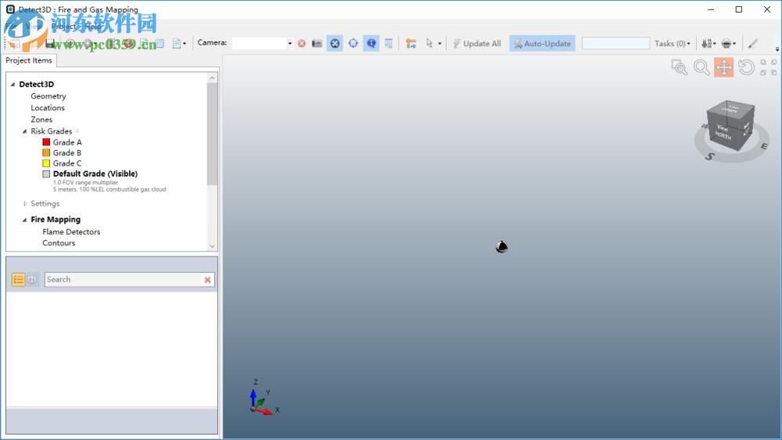Image resolution: width=782 pixels, height=440 pixels.
Task: Toggle the highlighted circular target toolbar icon
Action: (335, 43)
